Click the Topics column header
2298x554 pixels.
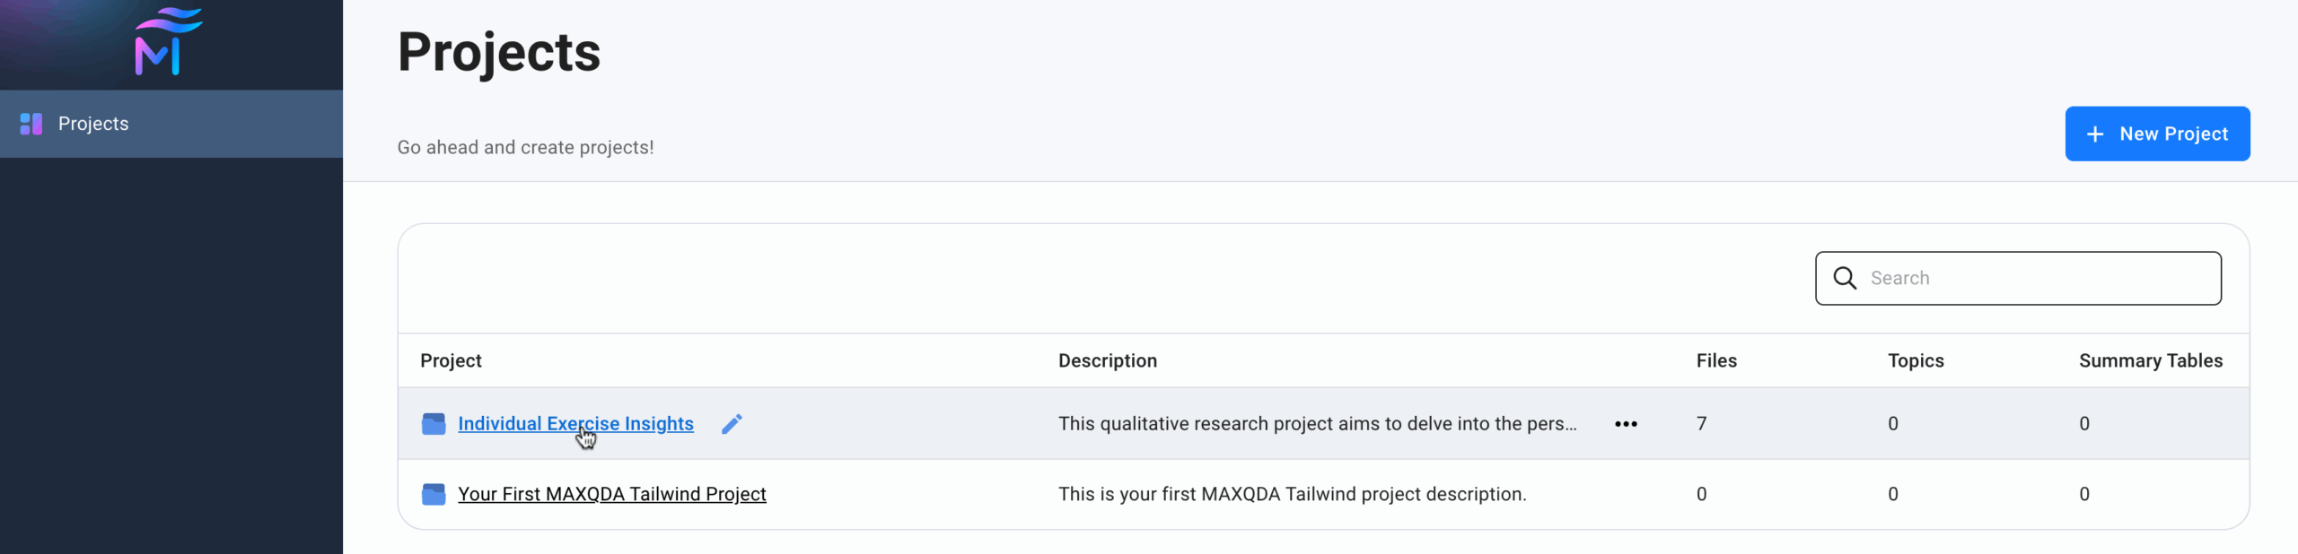(1916, 360)
